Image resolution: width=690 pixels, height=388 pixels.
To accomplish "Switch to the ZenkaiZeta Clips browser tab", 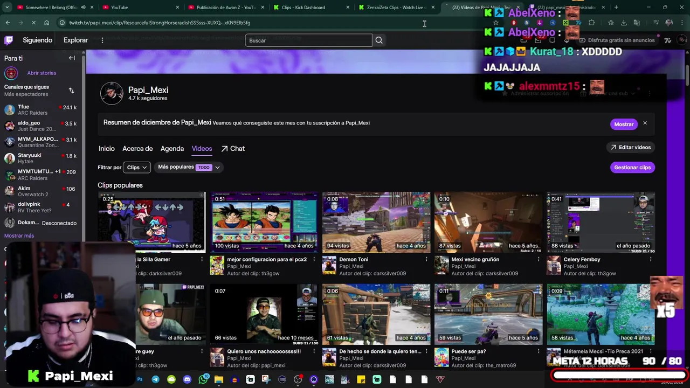I will 396,8.
